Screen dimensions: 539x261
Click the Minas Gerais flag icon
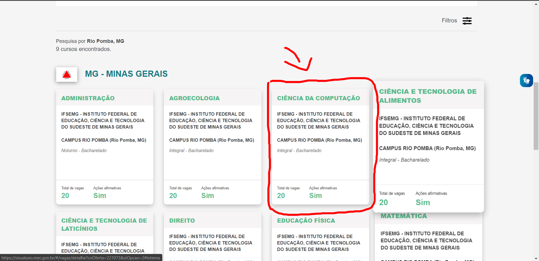click(67, 74)
